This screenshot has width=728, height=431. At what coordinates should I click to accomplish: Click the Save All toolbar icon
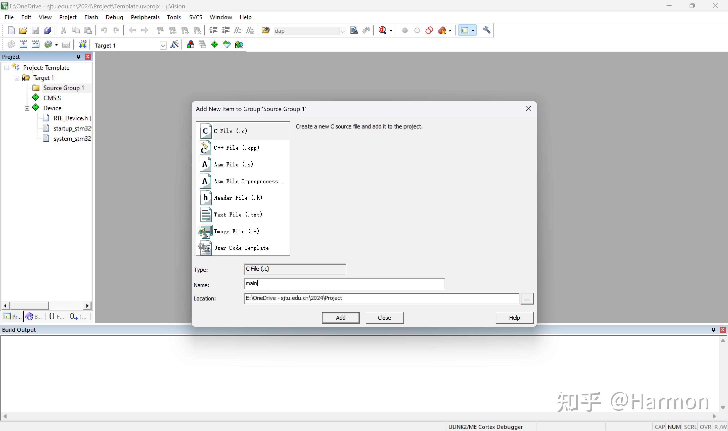coord(47,30)
